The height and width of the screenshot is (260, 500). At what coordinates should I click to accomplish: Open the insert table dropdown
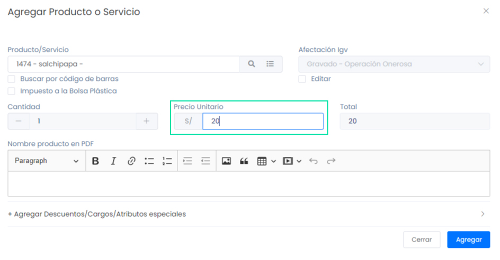(266, 161)
